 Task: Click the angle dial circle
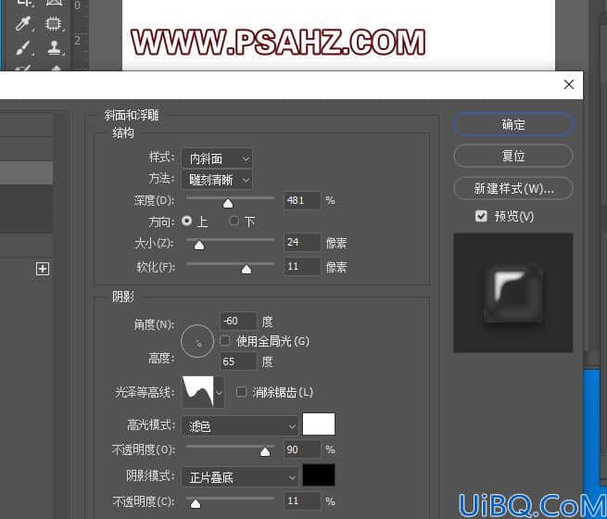pos(197,341)
